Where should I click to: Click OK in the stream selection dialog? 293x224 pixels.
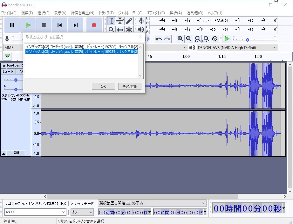(x=103, y=86)
